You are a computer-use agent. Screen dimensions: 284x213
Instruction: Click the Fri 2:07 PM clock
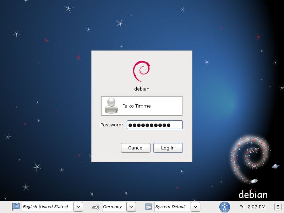coord(252,207)
